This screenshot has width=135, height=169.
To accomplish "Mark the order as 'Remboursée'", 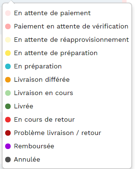I will 67,146.
